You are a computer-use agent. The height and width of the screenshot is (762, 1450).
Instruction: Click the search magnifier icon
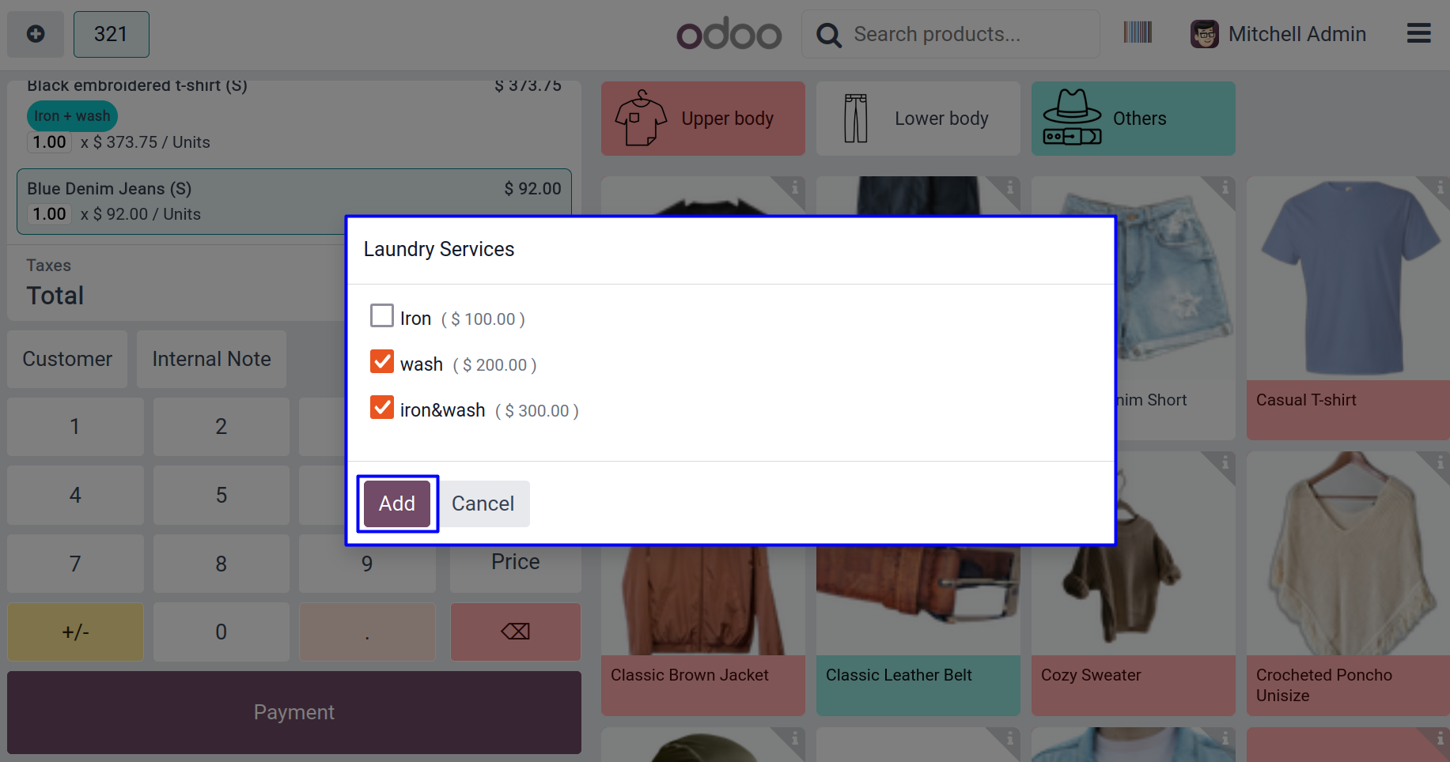pyautogui.click(x=828, y=35)
